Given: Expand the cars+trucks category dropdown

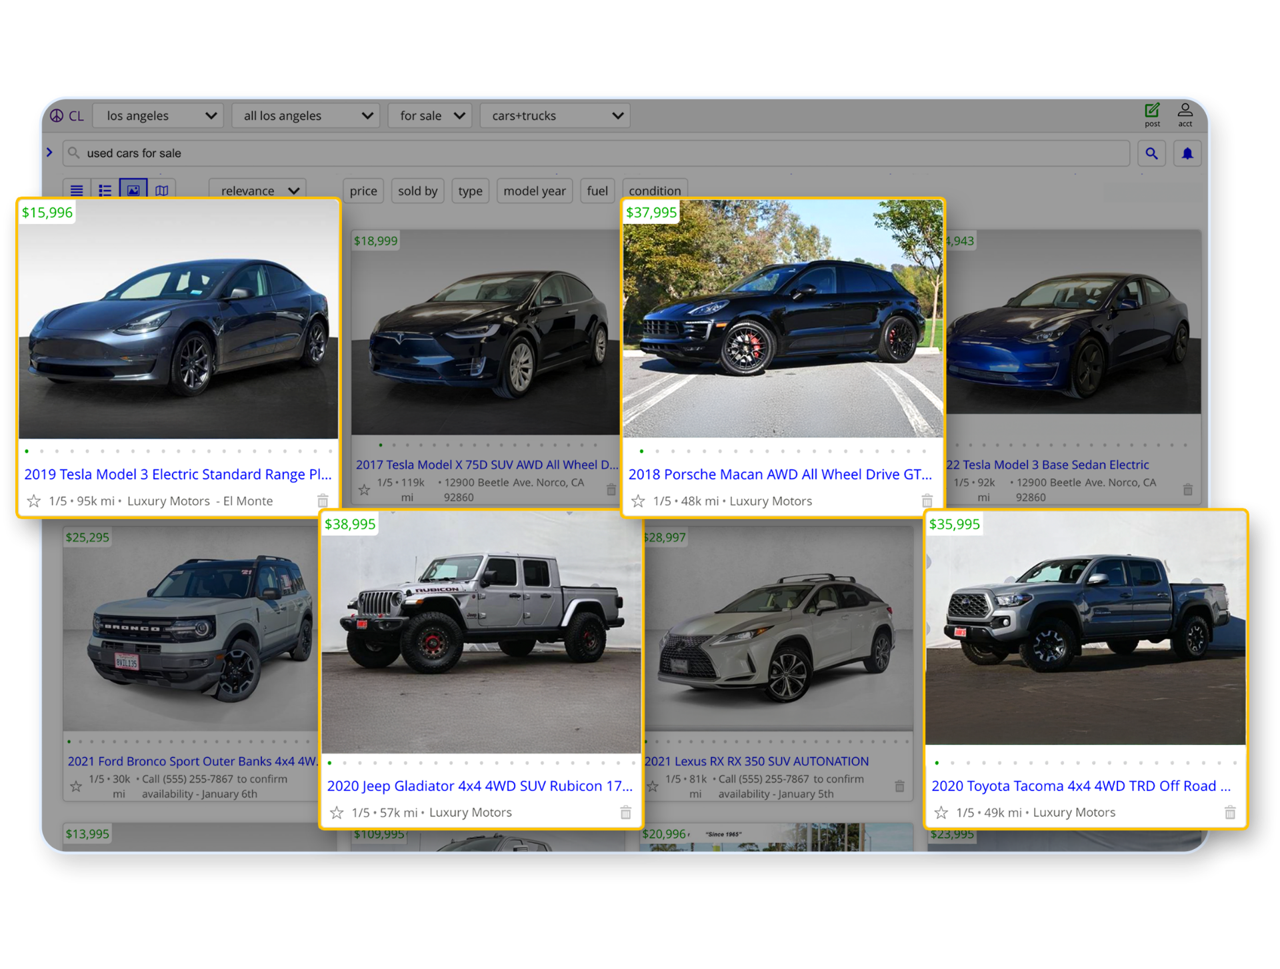Looking at the screenshot, I should pyautogui.click(x=555, y=116).
